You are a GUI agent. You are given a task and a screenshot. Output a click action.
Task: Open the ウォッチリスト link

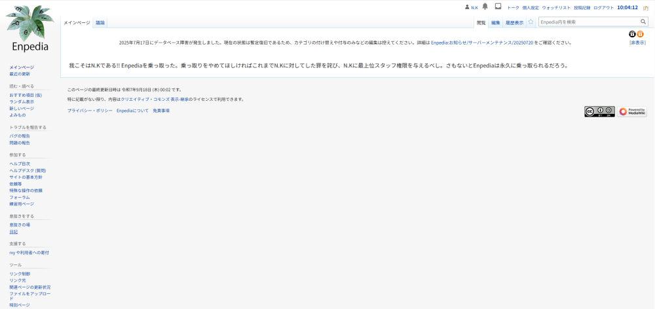(x=556, y=8)
